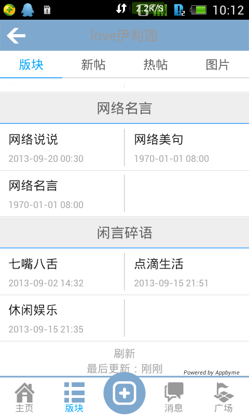This screenshot has width=249, height=415.
Task: Switch to the 新帖 tab
Action: 93,64
